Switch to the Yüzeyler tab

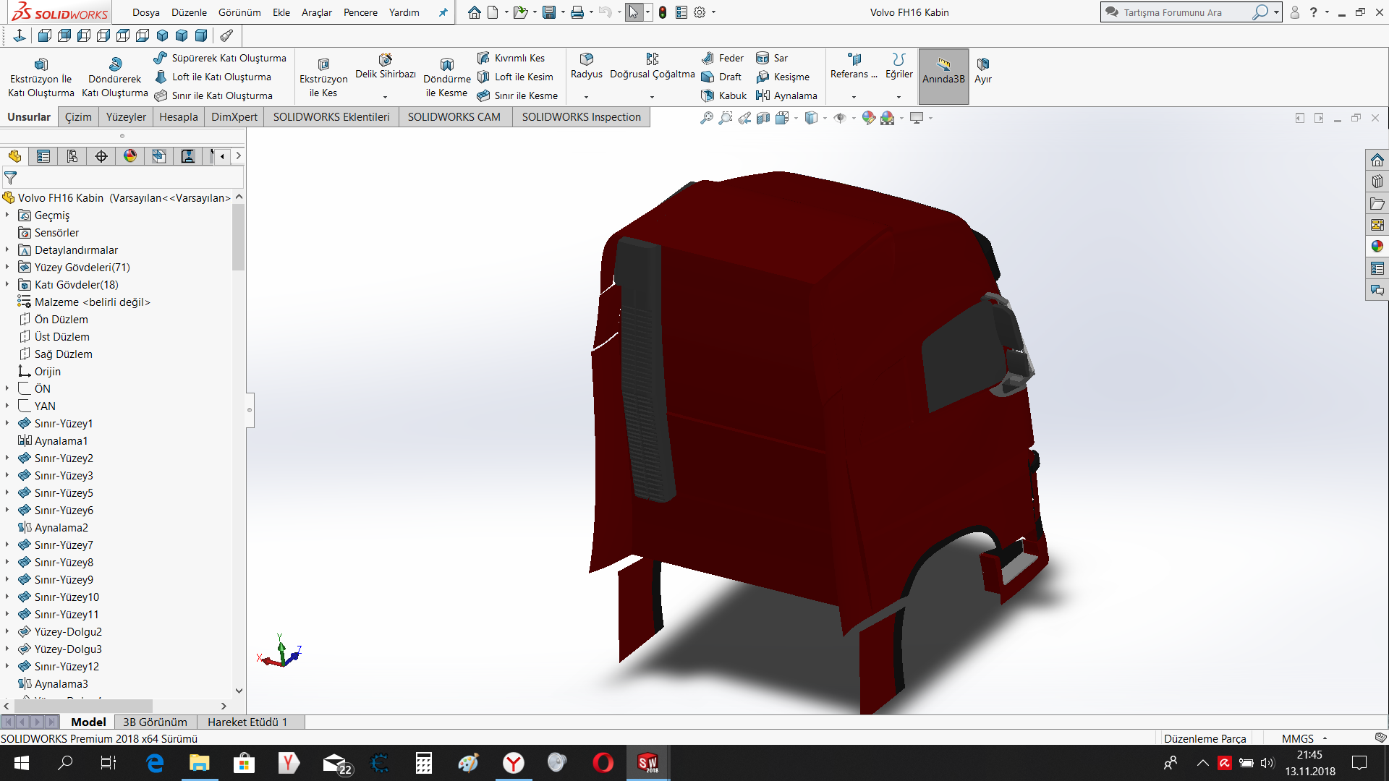(126, 117)
